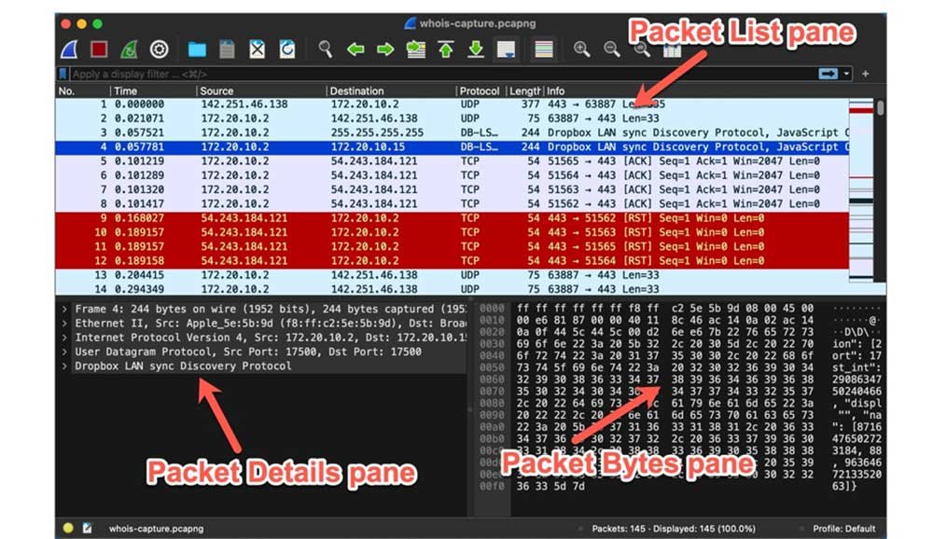Sort packets by the Protocol column header
The height and width of the screenshot is (539, 933).
(x=479, y=91)
